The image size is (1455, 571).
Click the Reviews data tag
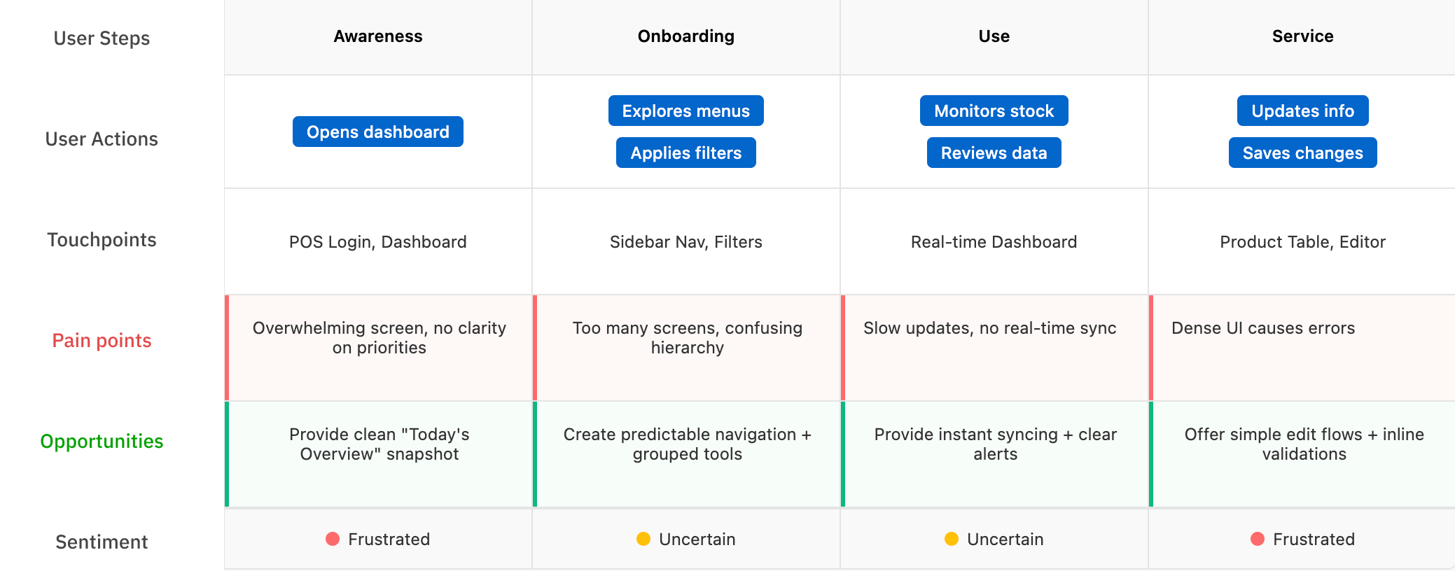994,153
